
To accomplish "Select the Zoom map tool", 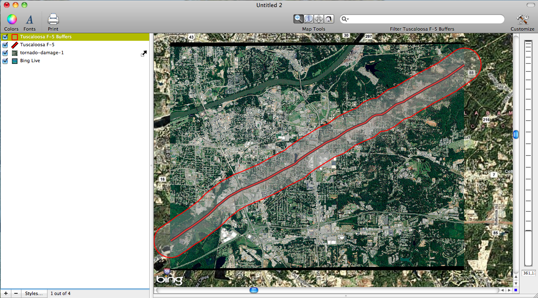I will coord(298,18).
